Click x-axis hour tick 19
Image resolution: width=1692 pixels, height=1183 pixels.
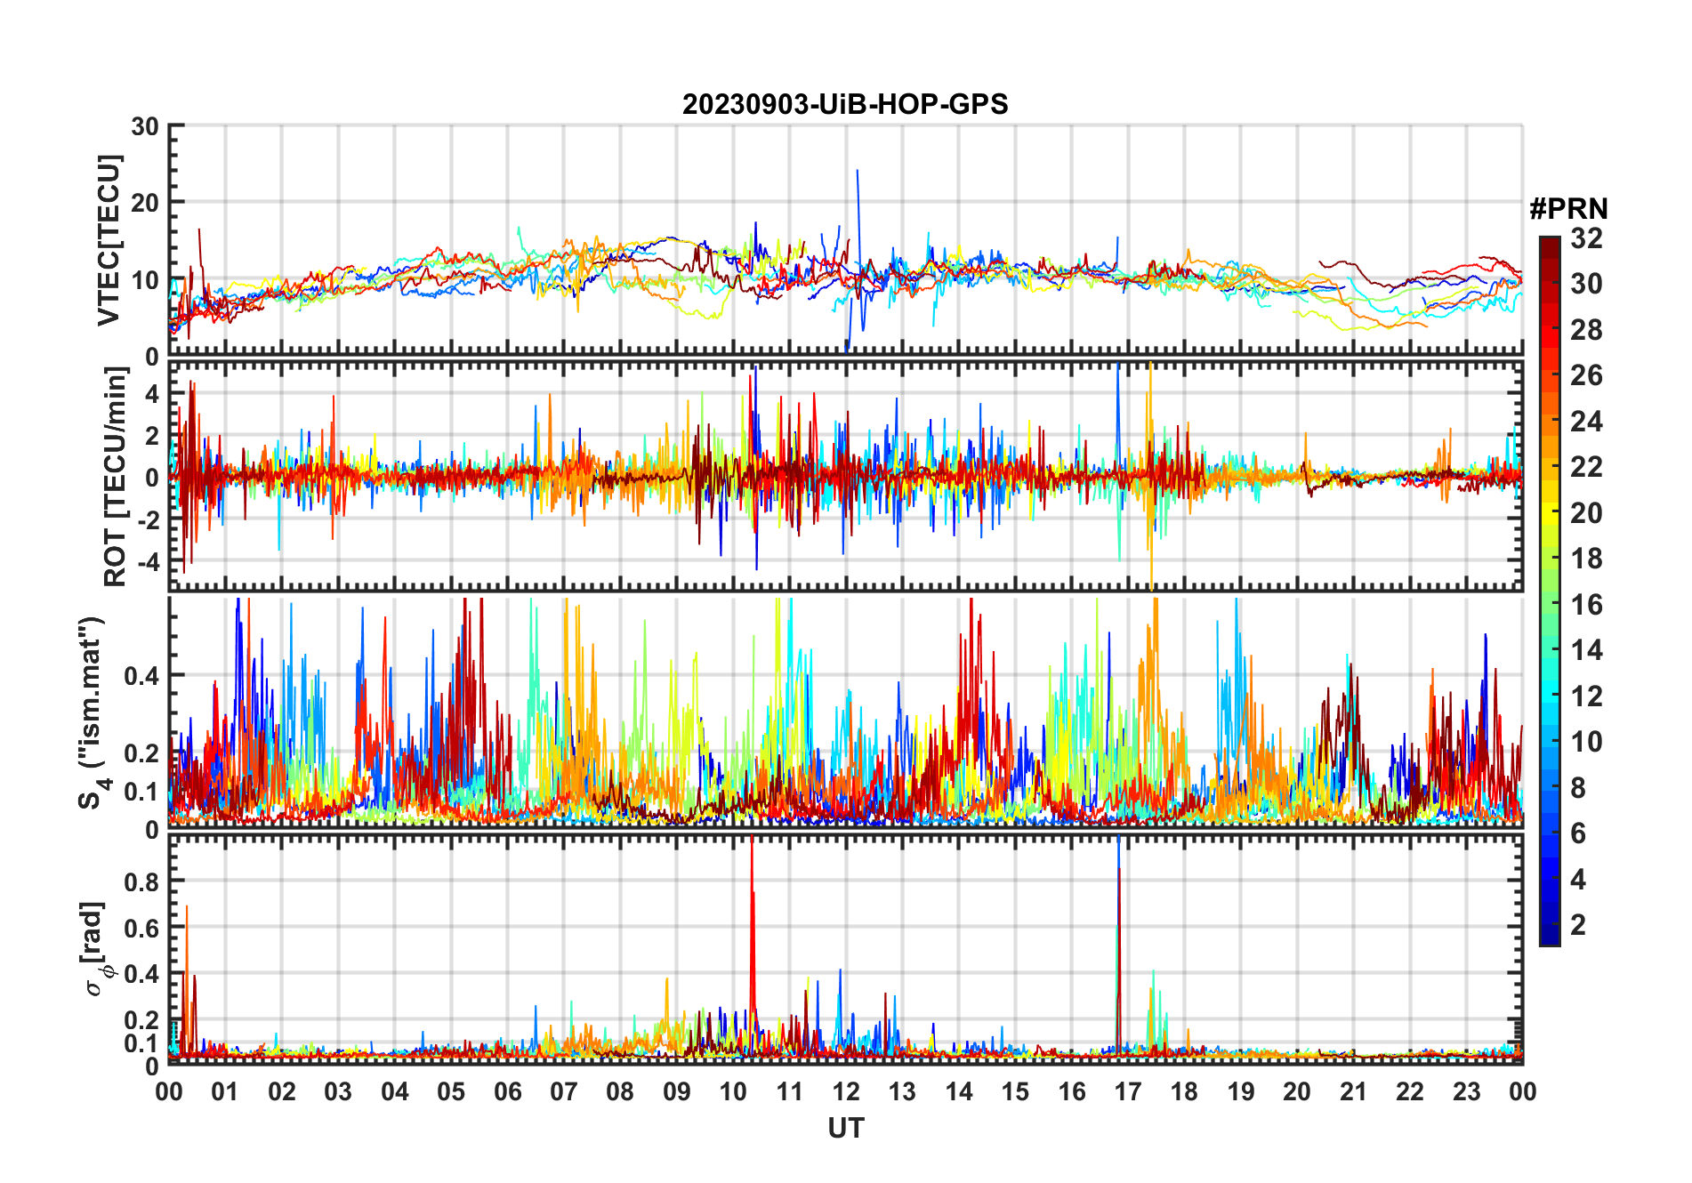coord(1241,1091)
